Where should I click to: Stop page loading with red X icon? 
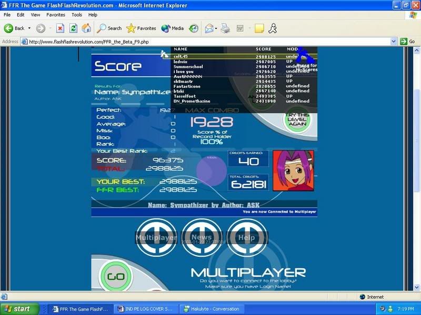tap(60, 28)
